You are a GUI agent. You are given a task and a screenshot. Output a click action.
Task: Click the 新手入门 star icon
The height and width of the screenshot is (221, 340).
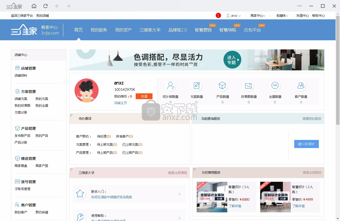point(80,194)
